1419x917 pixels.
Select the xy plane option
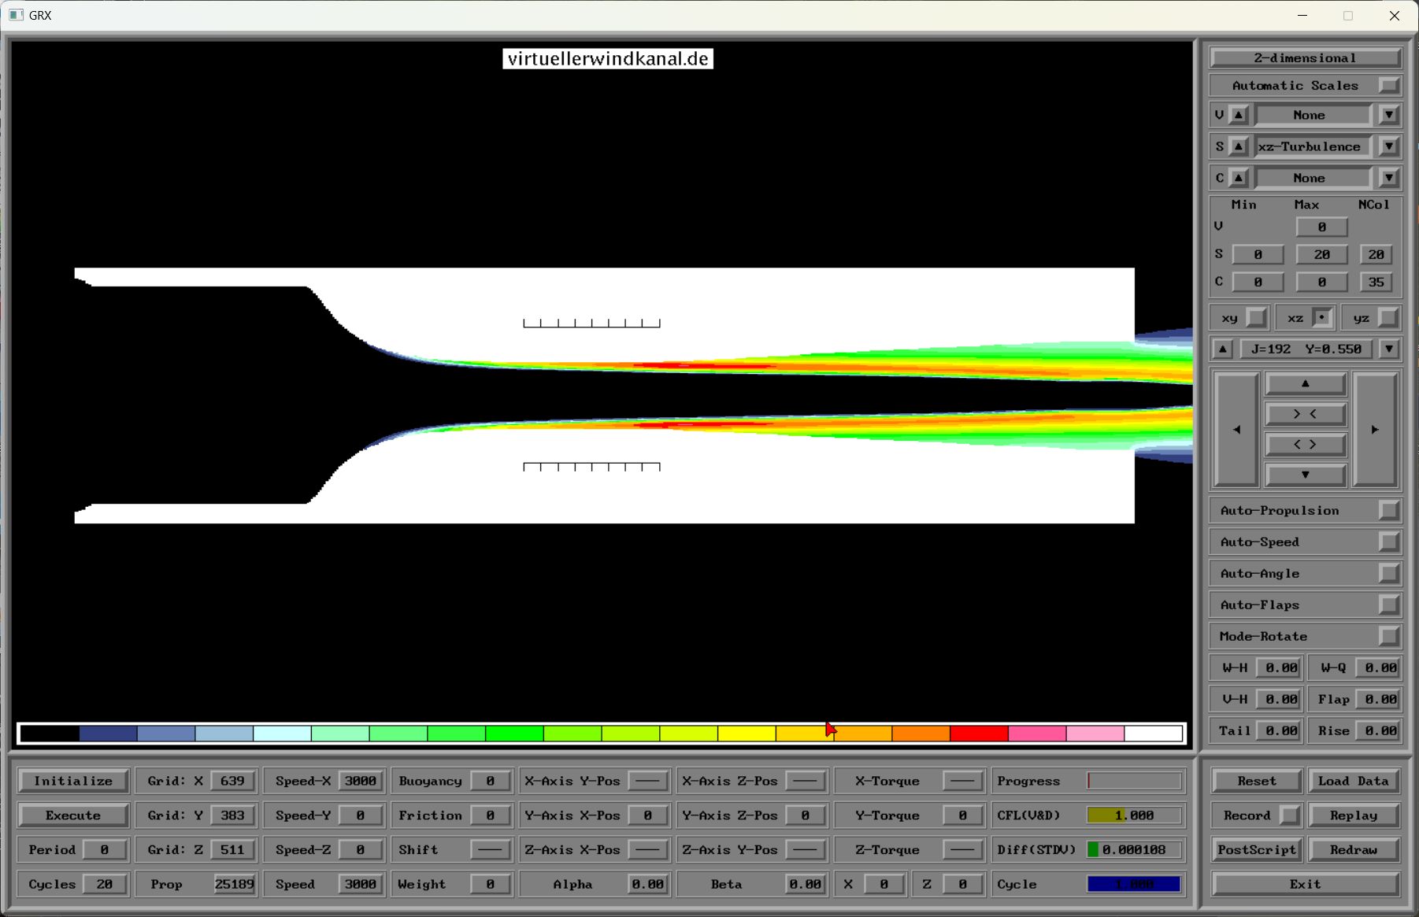(x=1257, y=318)
